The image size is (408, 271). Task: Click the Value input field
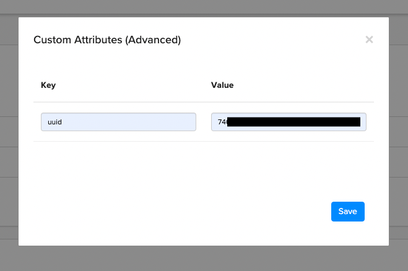pyautogui.click(x=289, y=122)
